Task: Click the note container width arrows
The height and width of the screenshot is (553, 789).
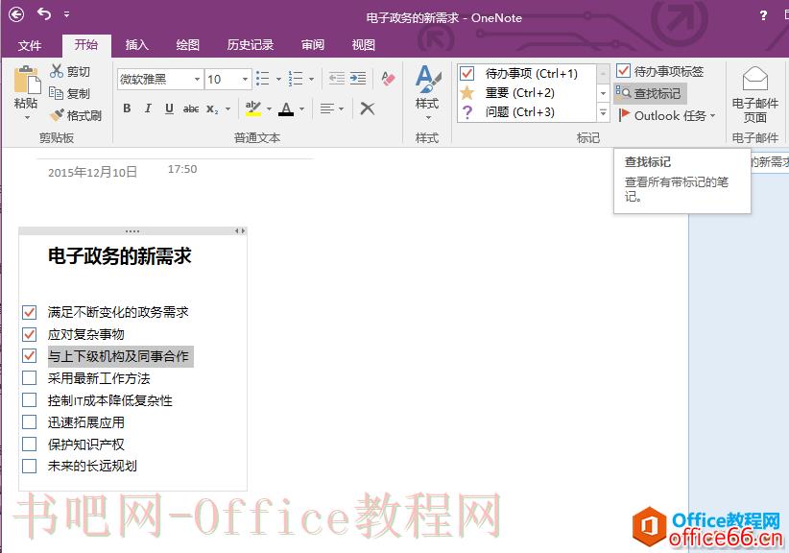Action: [240, 231]
